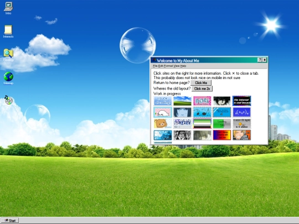Click the white seal on pink stamp
The height and width of the screenshot is (224, 299).
(x=163, y=112)
